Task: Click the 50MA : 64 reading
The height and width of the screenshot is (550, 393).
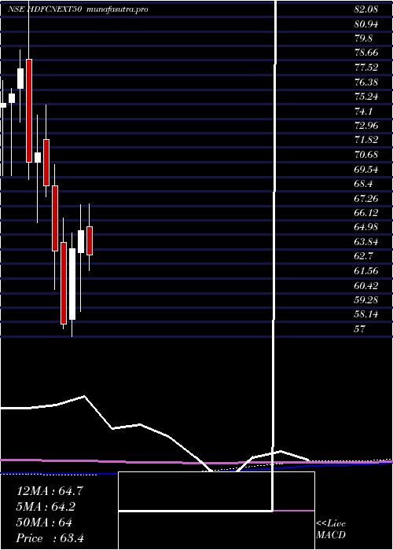Action: pos(44,522)
